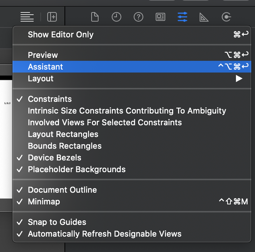The height and width of the screenshot is (252, 255).
Task: Disable the Constraints option
Action: (x=50, y=99)
